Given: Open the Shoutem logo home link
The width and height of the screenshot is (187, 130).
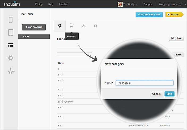Looking at the screenshot, I should 12,4.
